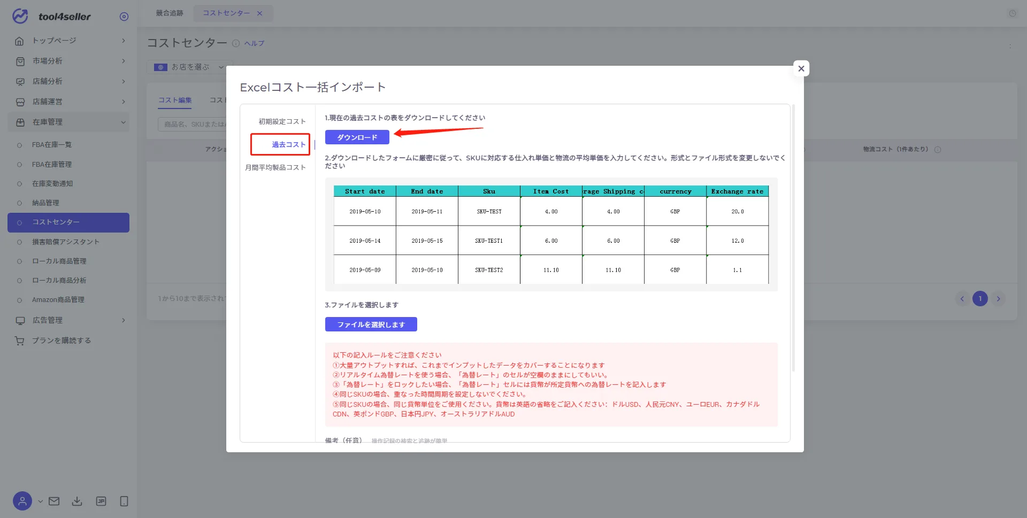Click the shopping cart icon for プランを購読する

click(20, 341)
